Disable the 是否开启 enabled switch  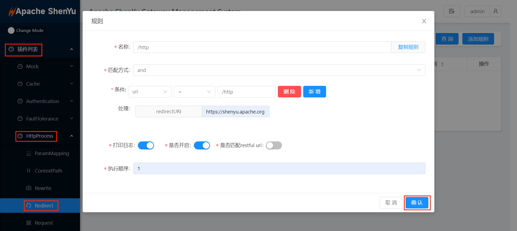tap(202, 145)
